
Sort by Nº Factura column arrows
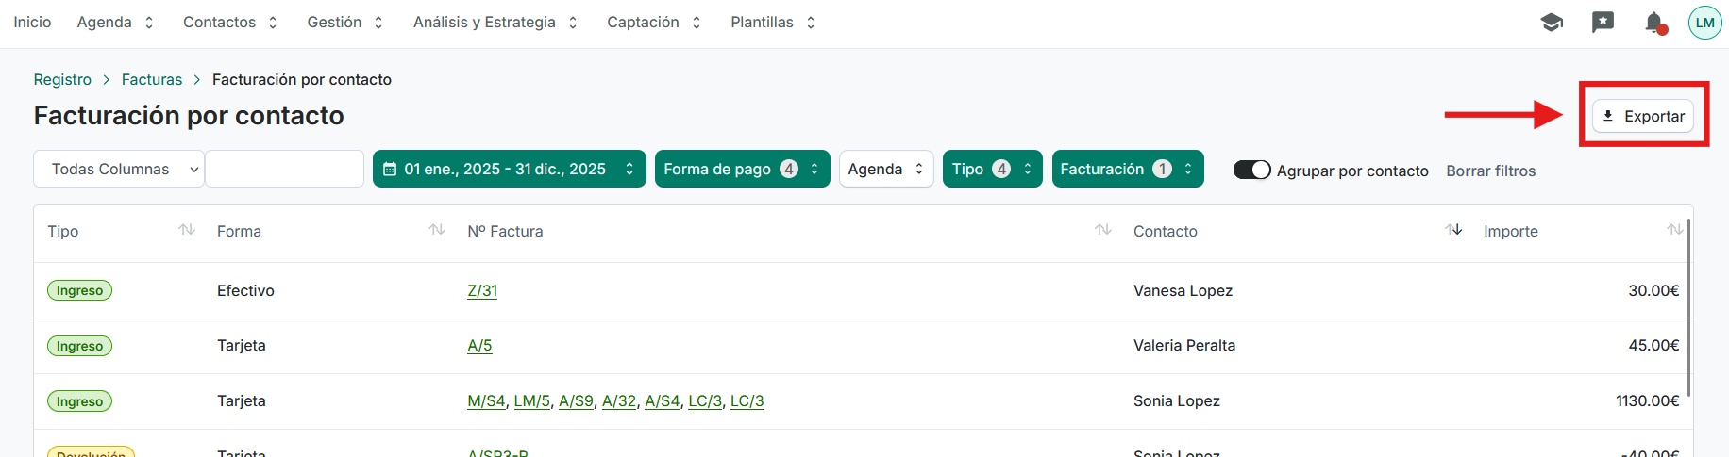[x=1102, y=230]
